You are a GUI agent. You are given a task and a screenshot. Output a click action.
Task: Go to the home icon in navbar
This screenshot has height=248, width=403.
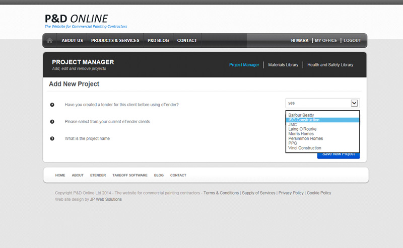click(49, 40)
